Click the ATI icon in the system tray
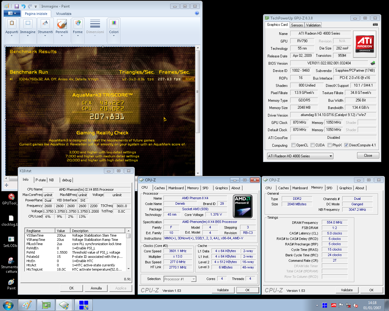Screen dimensions: 389x311 coord(333,305)
